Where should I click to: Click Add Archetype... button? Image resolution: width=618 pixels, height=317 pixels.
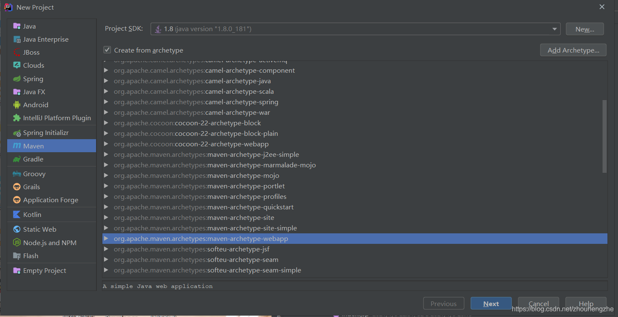tap(573, 50)
